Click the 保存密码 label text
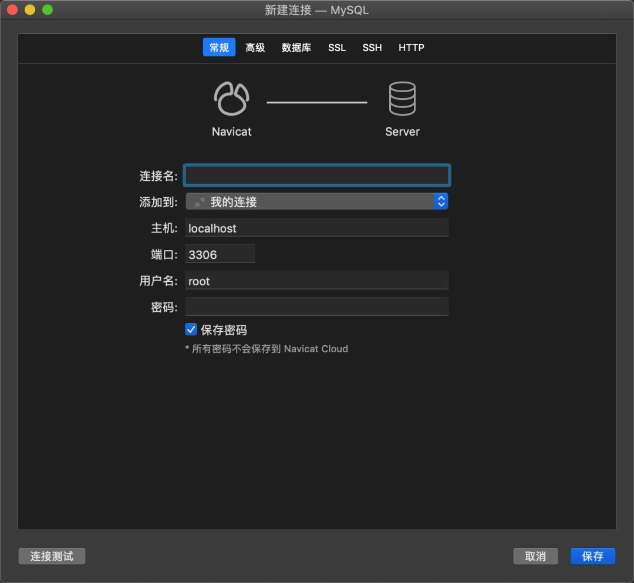 click(224, 330)
